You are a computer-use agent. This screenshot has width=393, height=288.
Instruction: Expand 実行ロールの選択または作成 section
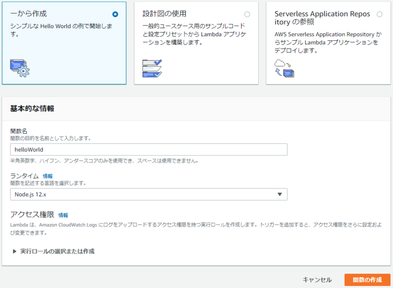click(x=54, y=251)
